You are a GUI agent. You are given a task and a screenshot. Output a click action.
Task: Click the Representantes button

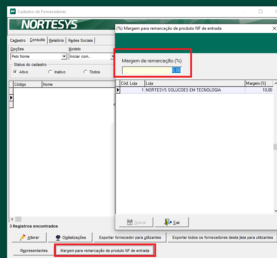(34, 251)
